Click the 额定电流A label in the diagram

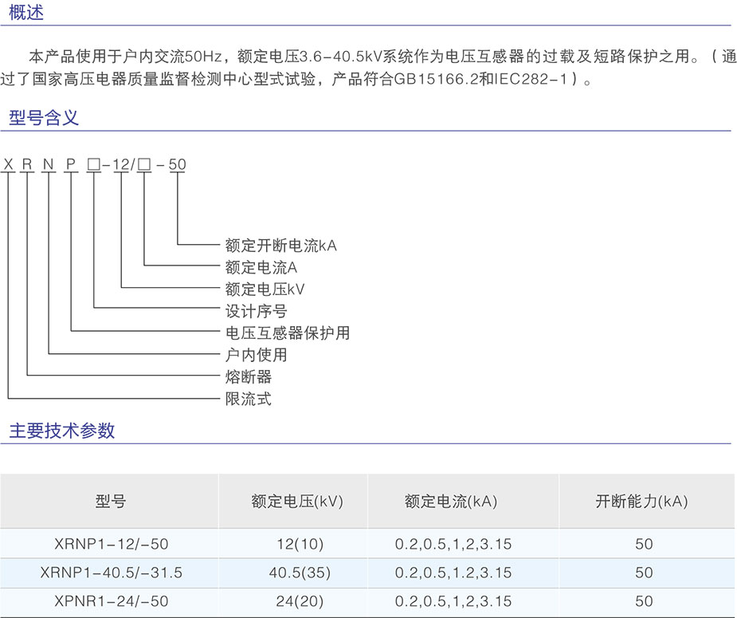[261, 268]
